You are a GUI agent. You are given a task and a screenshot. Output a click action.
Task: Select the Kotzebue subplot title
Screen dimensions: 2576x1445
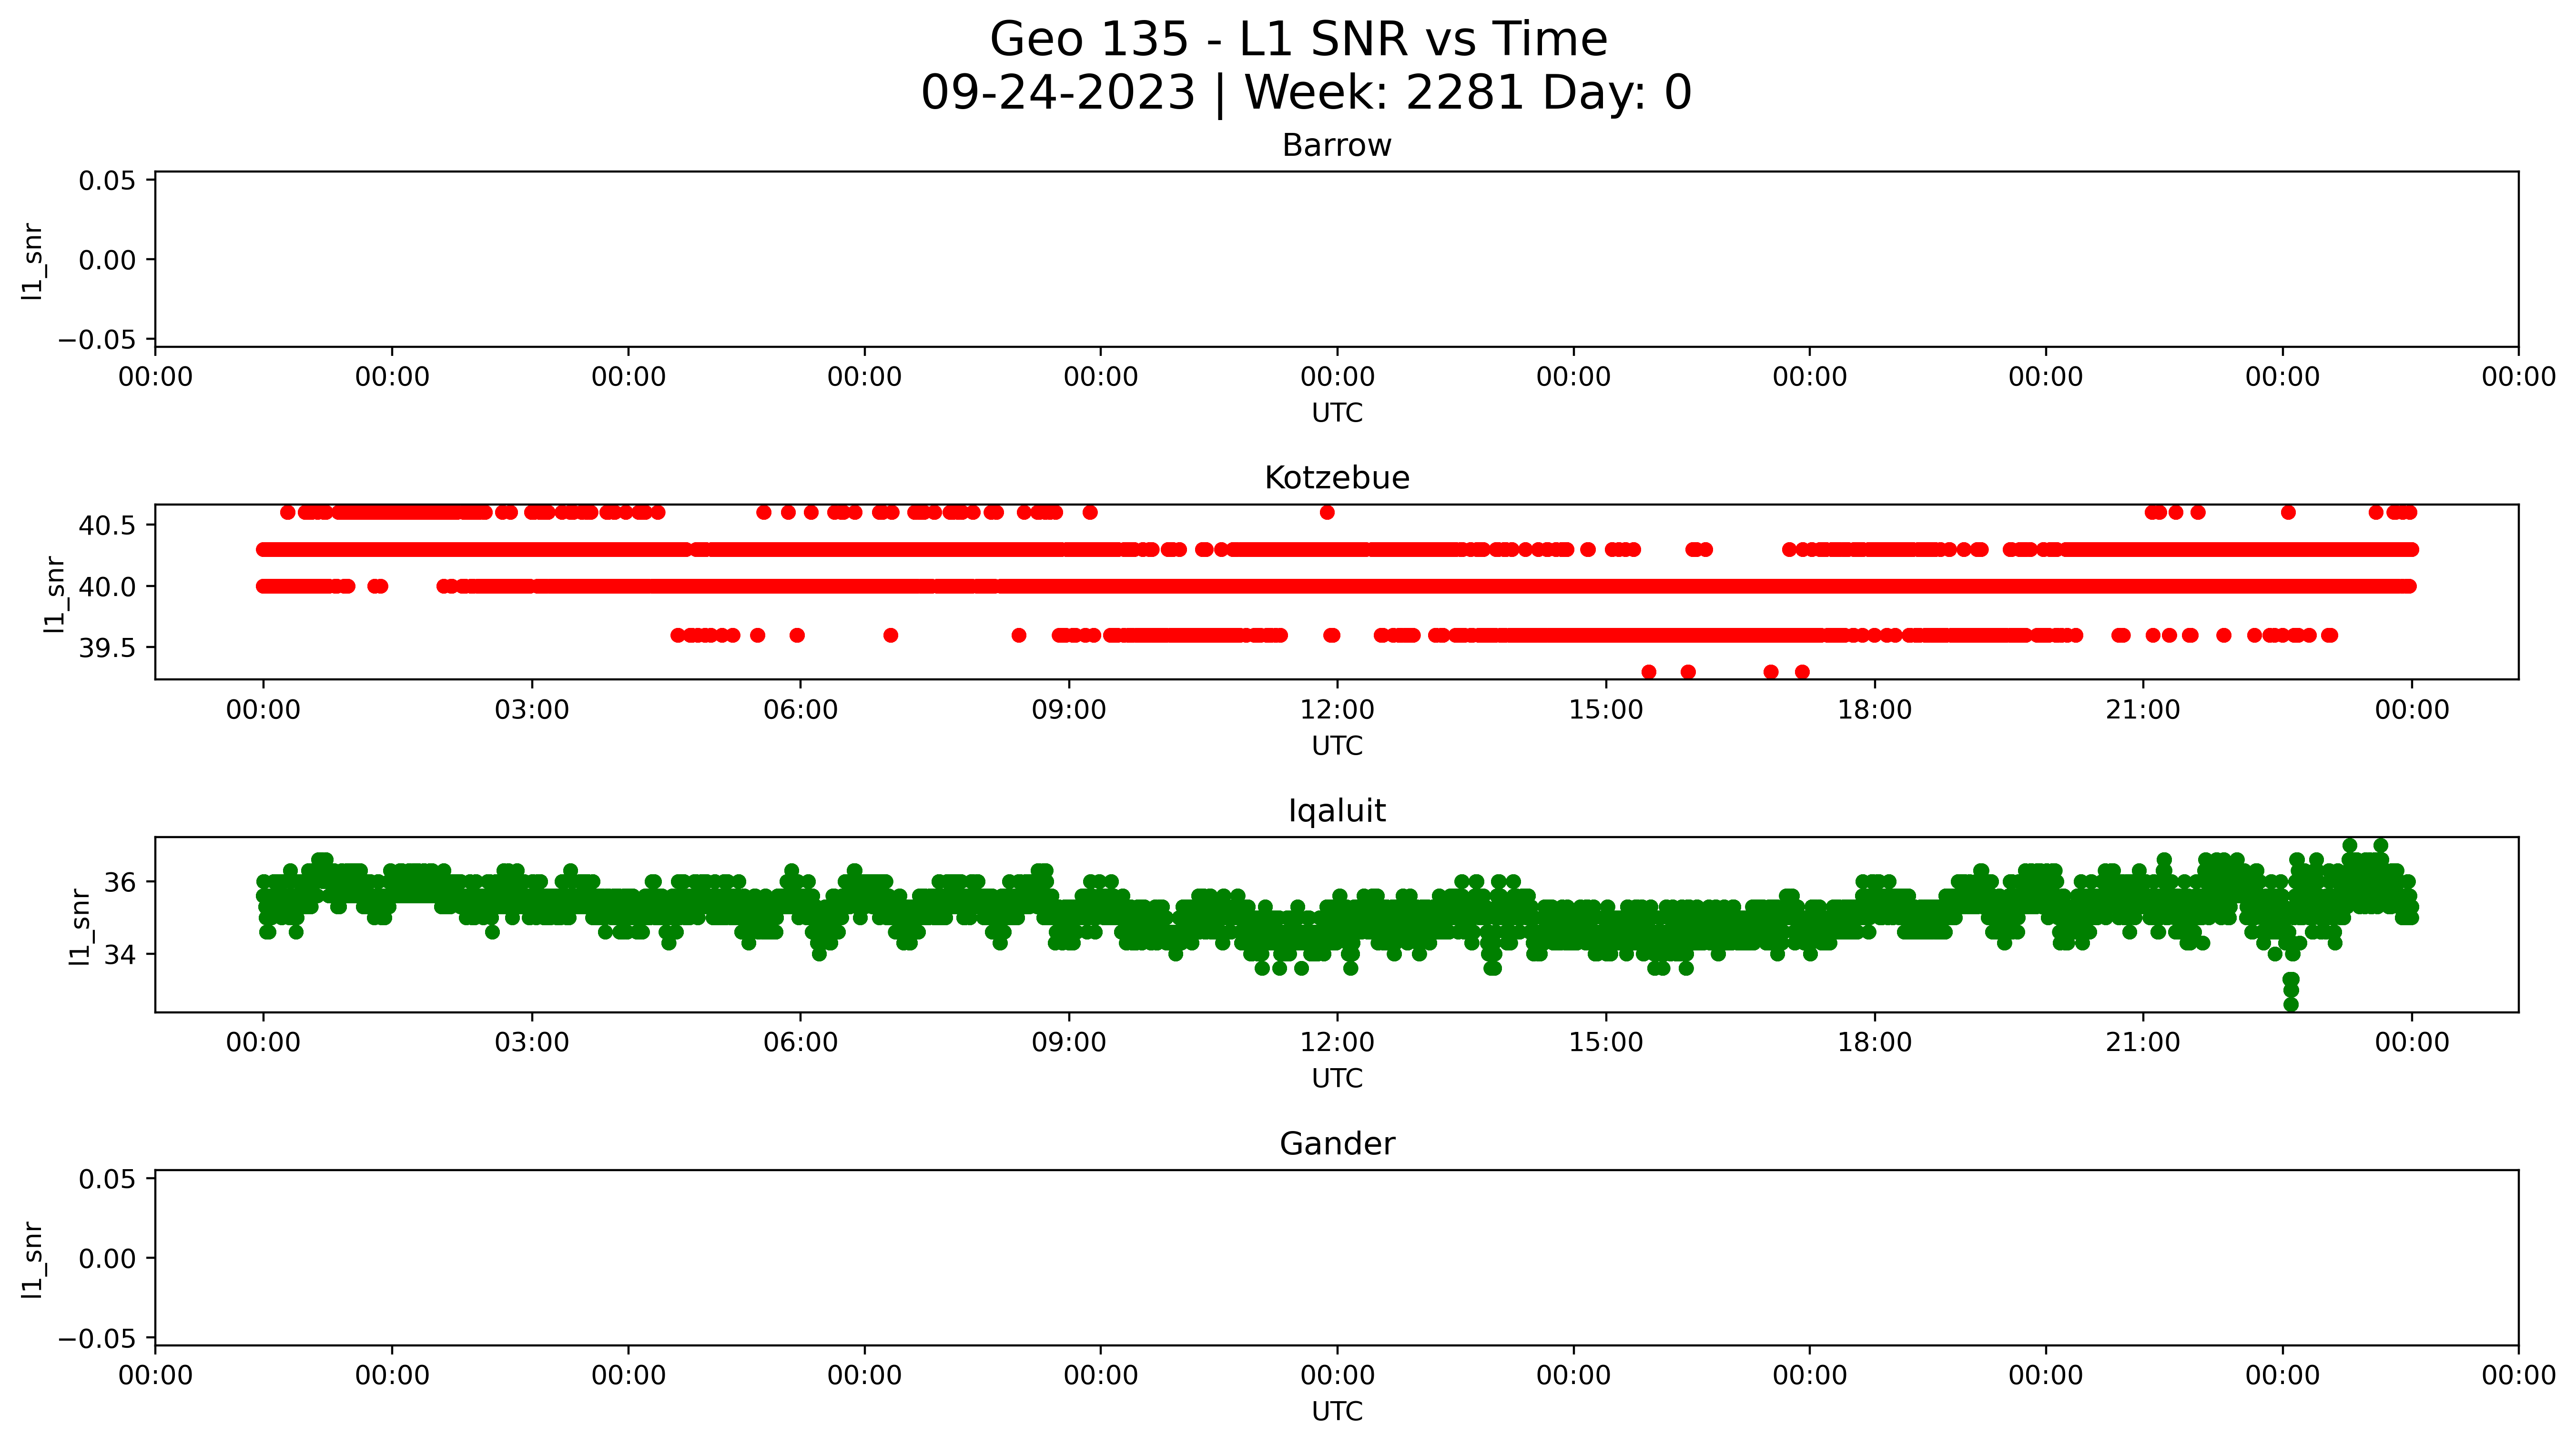(1337, 478)
